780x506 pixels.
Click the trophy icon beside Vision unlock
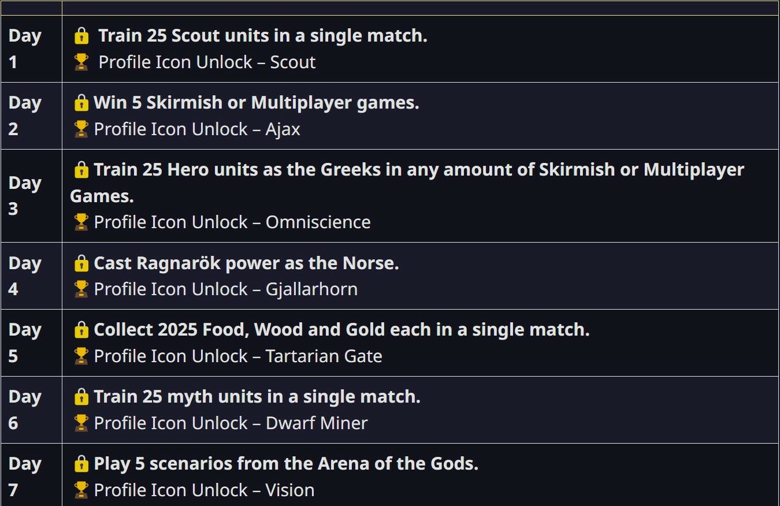click(x=81, y=490)
